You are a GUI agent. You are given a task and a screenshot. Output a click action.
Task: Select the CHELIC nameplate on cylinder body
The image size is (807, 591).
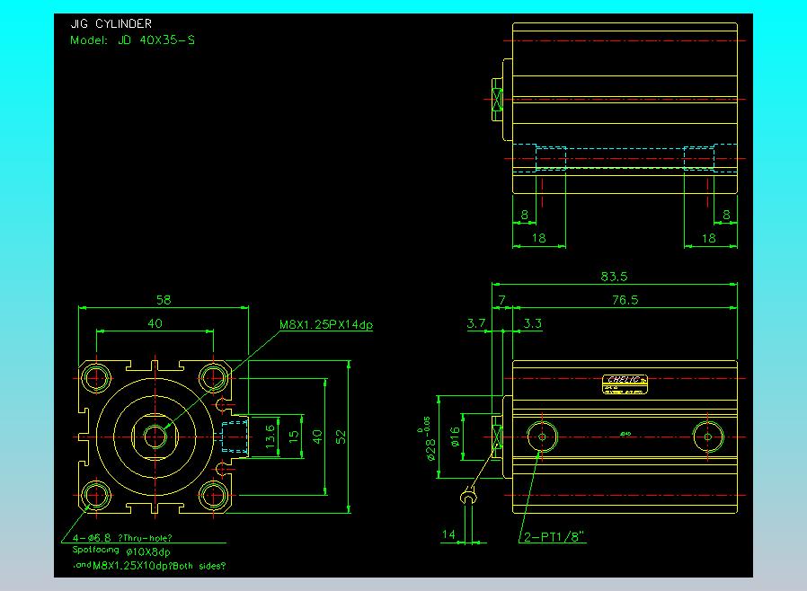tap(625, 384)
